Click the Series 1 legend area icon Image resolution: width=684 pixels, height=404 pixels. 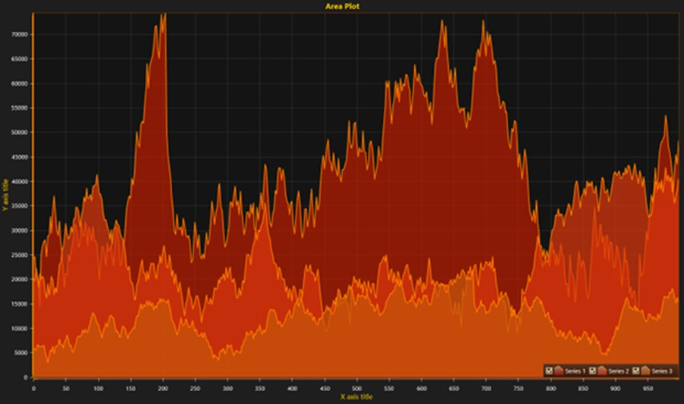pos(559,371)
